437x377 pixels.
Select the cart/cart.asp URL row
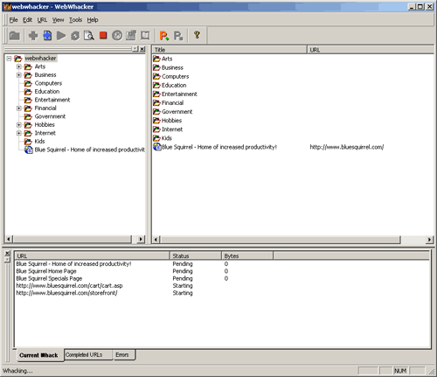pos(69,286)
